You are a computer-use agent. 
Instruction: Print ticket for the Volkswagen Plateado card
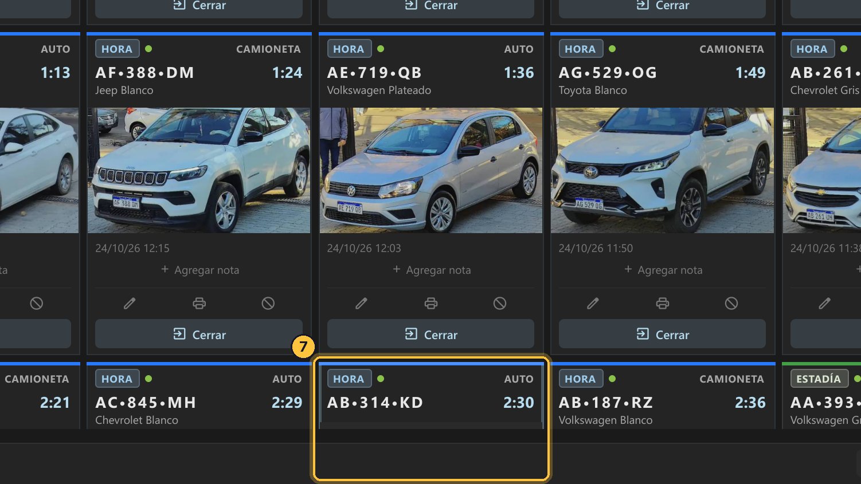[x=430, y=303]
